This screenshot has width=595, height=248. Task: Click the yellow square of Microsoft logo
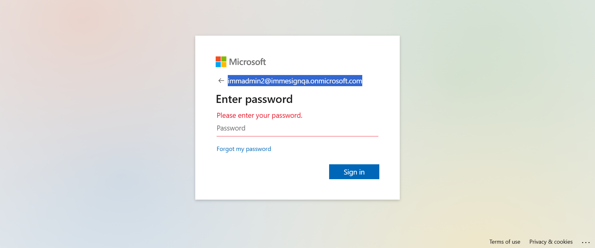pyautogui.click(x=224, y=64)
